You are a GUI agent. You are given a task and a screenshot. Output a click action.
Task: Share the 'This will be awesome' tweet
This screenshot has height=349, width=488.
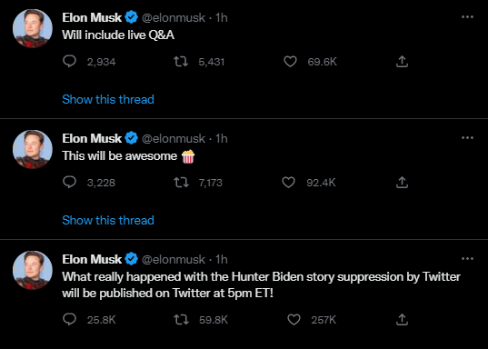point(402,182)
